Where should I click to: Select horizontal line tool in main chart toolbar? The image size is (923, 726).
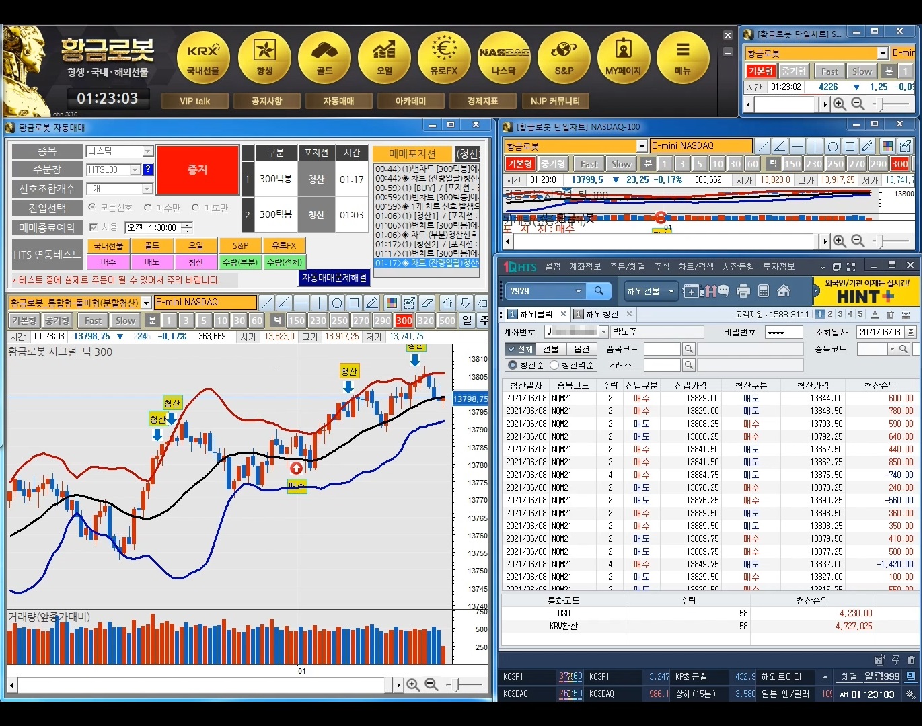(x=301, y=302)
